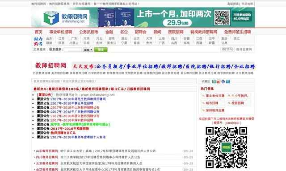
Task: Open 公务员报考 navigation item
Action: coord(88,32)
